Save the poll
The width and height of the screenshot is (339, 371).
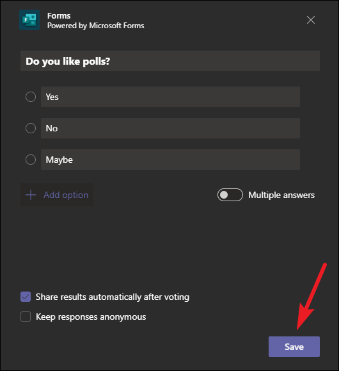[294, 347]
